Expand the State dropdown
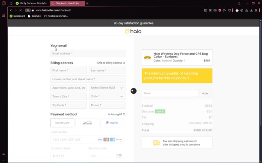The height and width of the screenshot is (163, 262). (107, 97)
